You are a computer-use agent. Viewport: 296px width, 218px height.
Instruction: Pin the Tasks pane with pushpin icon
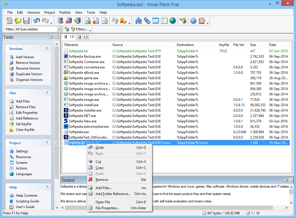pos(51,37)
